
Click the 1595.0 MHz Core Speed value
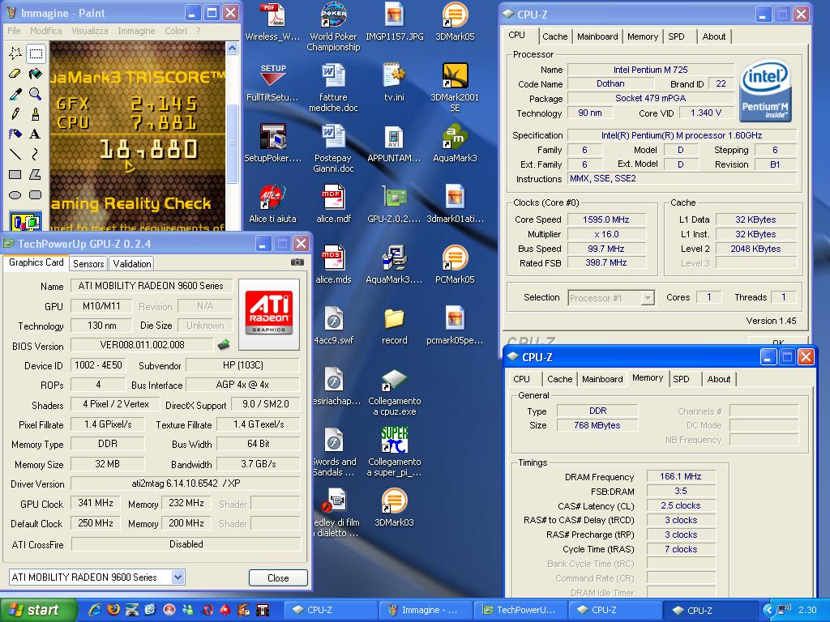[x=606, y=219]
